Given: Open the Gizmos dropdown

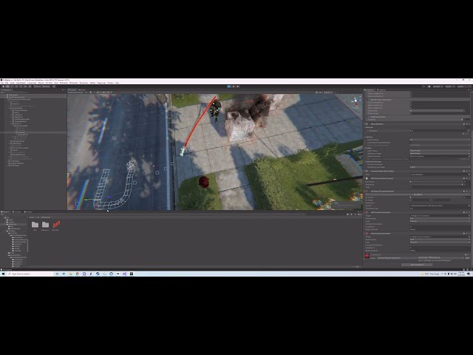Looking at the screenshot, I should [327, 92].
